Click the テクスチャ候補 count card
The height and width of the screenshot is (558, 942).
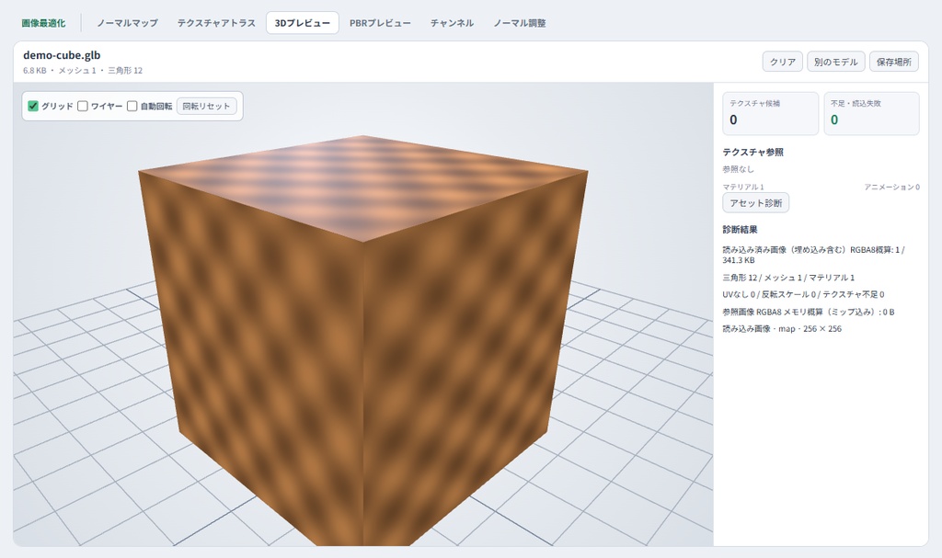770,113
